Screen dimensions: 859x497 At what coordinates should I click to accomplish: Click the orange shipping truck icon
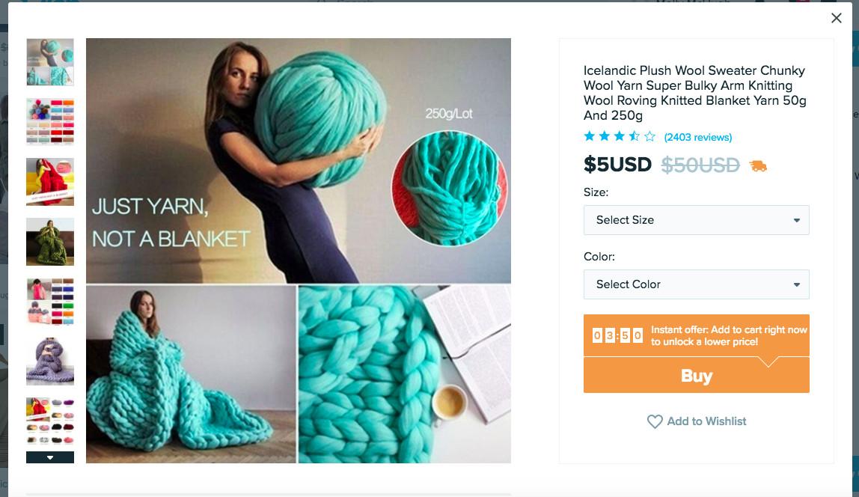click(758, 165)
